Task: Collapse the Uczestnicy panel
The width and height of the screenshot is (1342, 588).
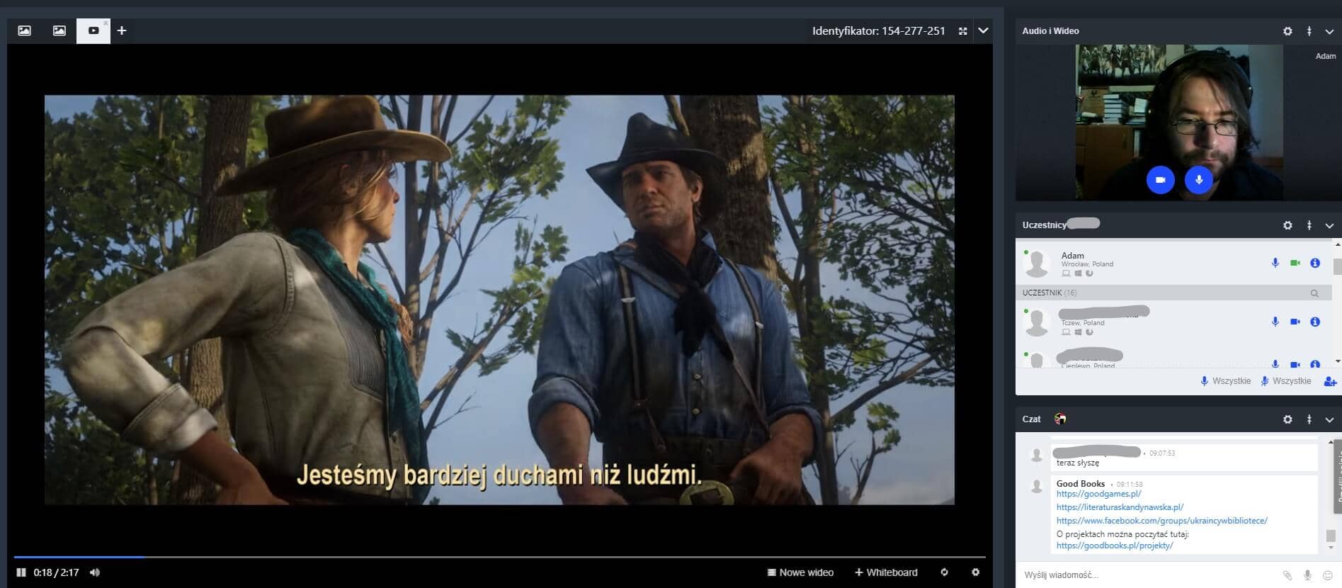Action: (x=1329, y=225)
